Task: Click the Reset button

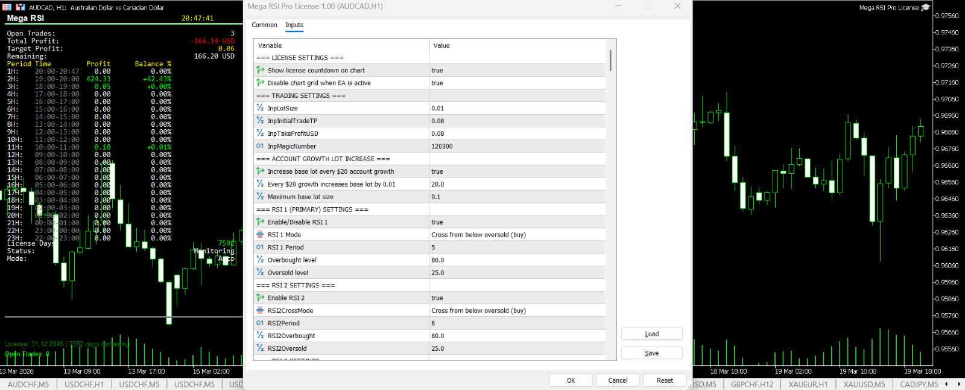Action: [x=665, y=380]
